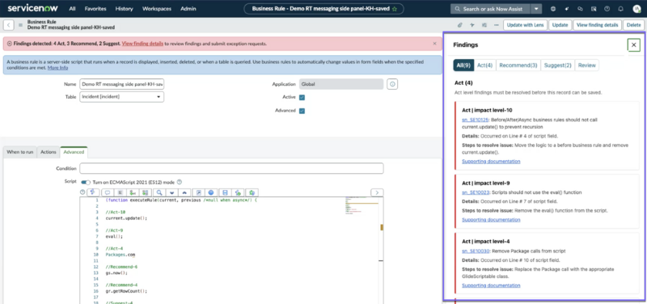This screenshot has height=304, width=647.
Task: Switch to the When to run tab
Action: [19, 152]
